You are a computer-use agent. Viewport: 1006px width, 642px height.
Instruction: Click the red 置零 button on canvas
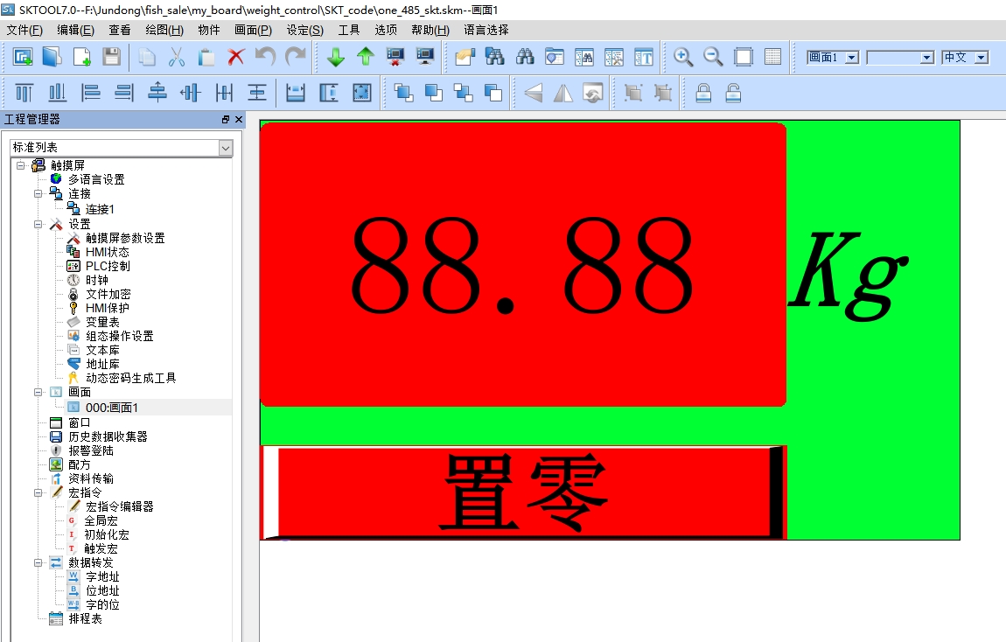click(x=523, y=492)
